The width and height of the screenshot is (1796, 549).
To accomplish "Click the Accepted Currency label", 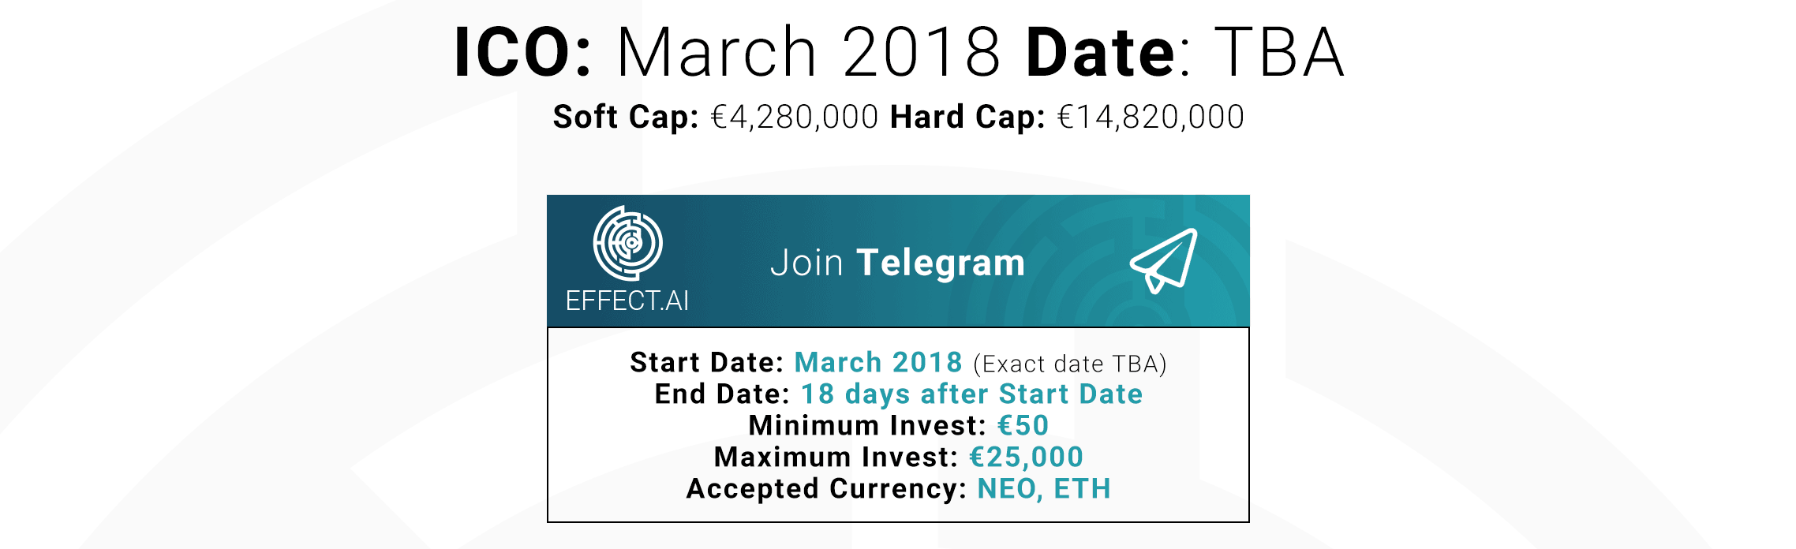I will (x=826, y=488).
